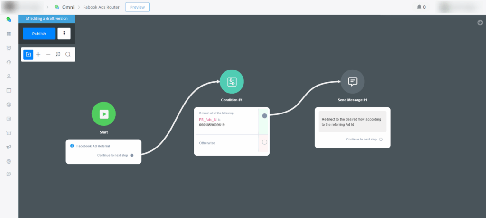Click Start node's 'Continue to next step' connector
Screen dimensions: 486x218
pos(132,155)
